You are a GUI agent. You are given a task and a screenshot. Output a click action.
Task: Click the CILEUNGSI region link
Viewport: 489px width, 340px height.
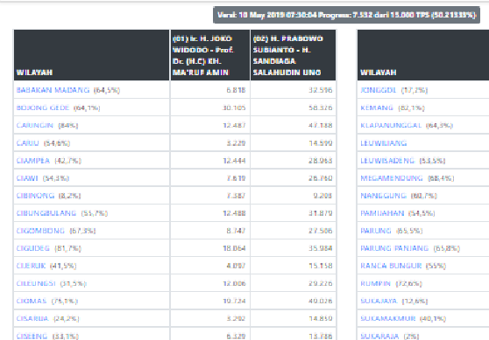click(36, 283)
